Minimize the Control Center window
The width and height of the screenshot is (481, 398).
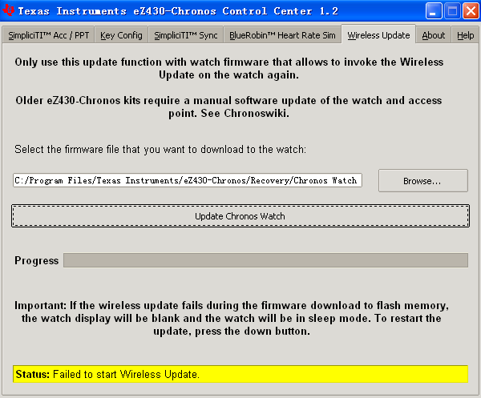(x=434, y=11)
